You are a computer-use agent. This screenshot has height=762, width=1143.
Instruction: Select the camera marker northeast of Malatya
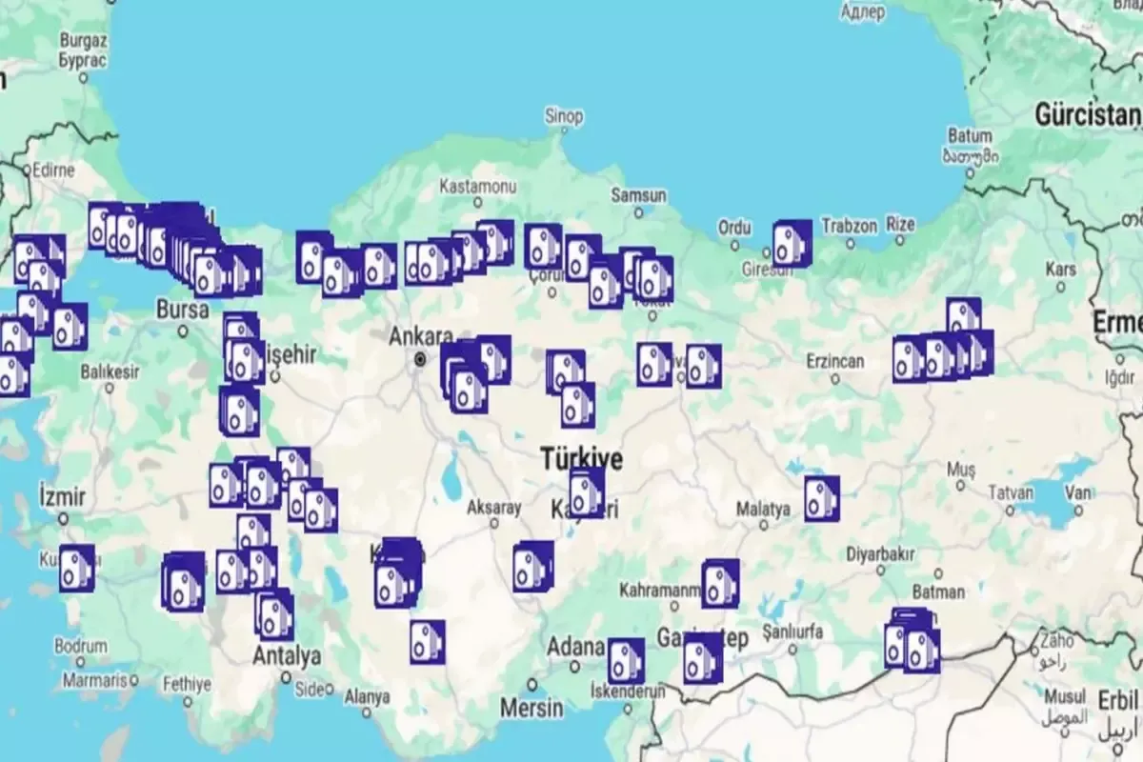(821, 498)
